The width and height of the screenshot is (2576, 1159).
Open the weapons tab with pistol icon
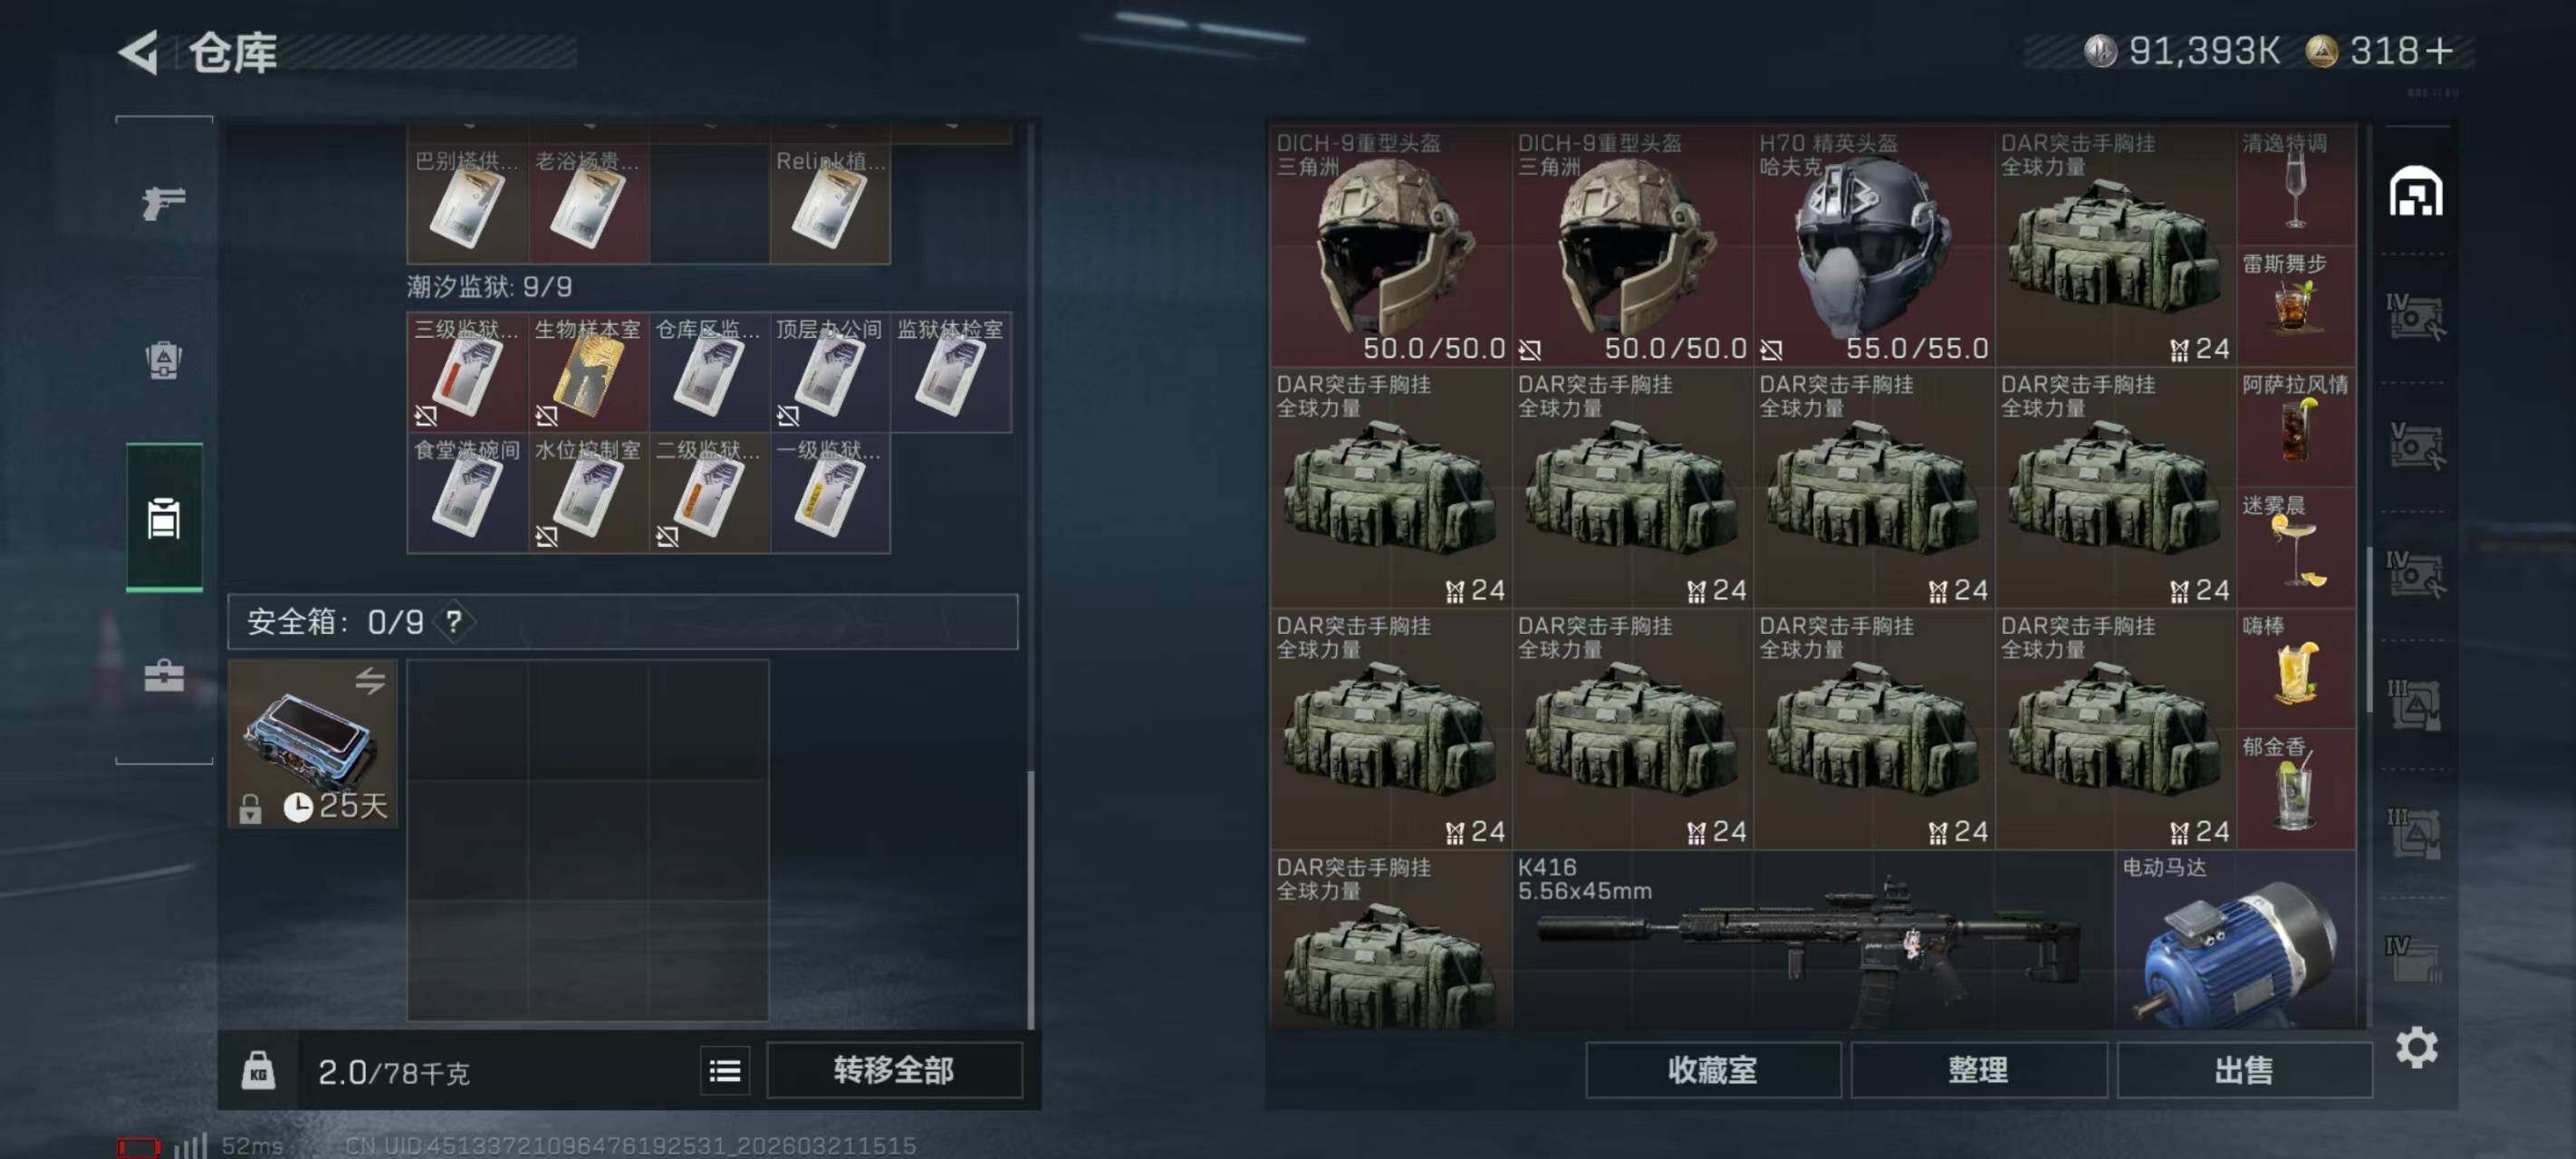[x=164, y=203]
